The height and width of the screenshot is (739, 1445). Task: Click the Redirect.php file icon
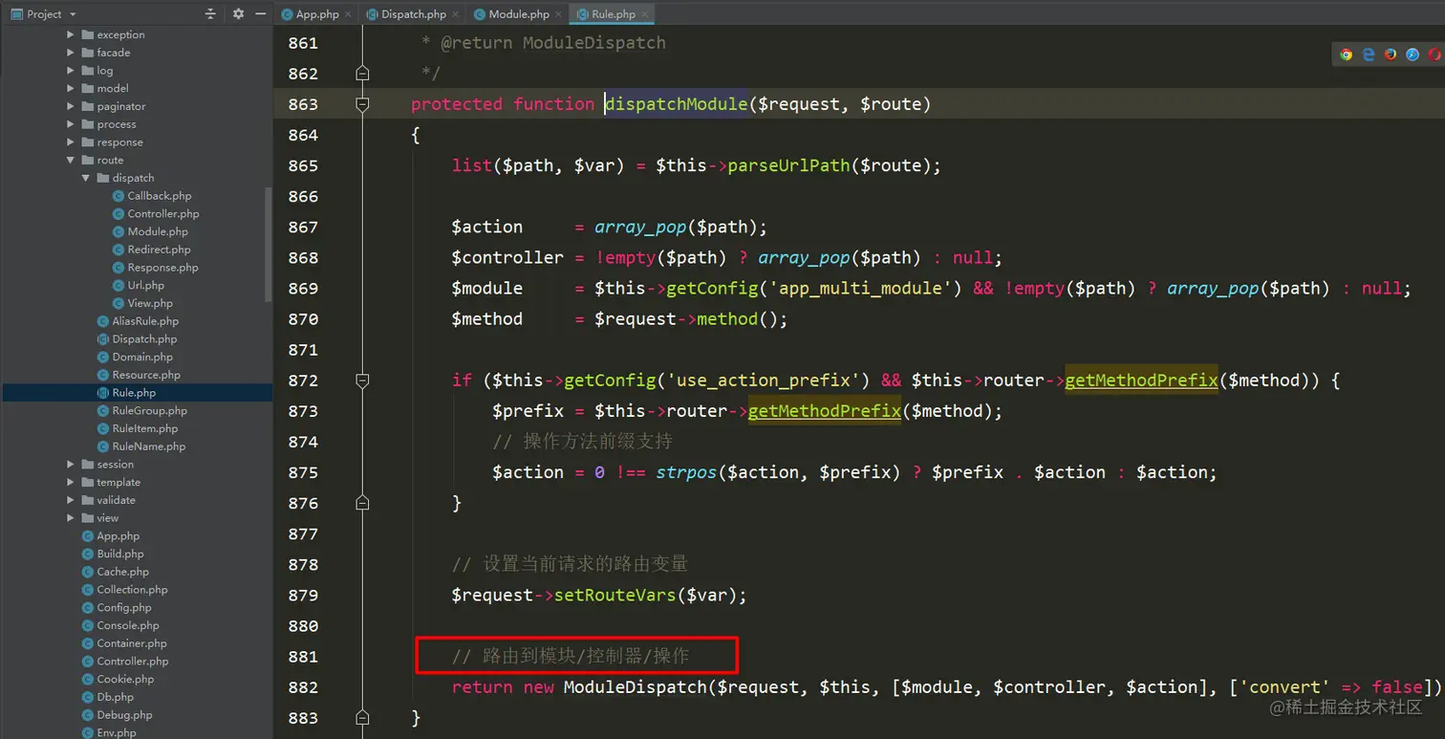pos(119,250)
